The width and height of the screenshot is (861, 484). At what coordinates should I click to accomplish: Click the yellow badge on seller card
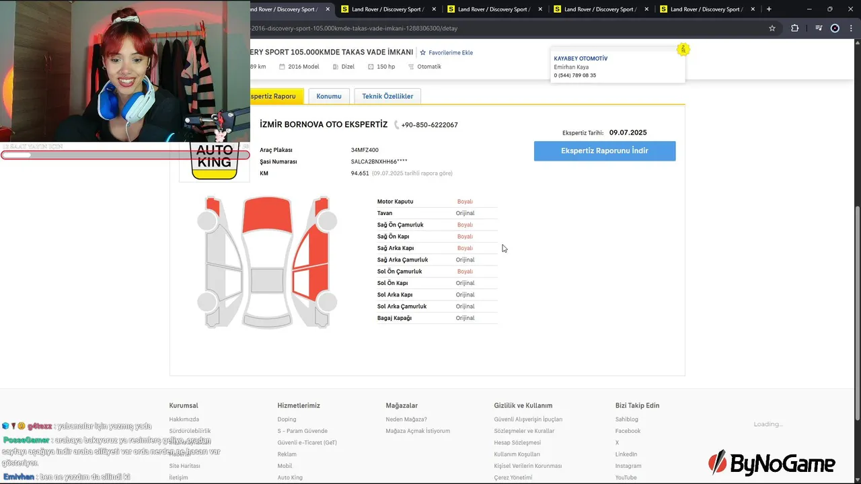683,49
